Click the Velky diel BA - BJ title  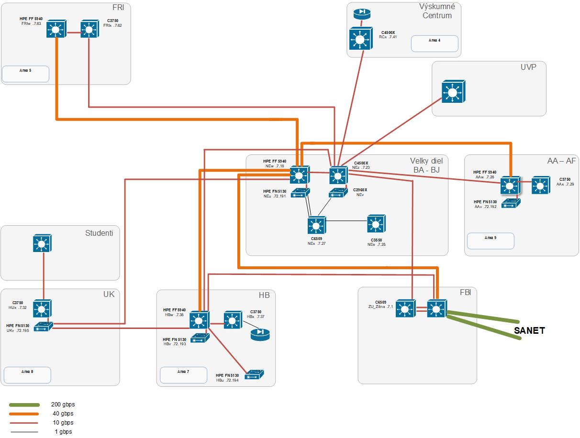426,165
